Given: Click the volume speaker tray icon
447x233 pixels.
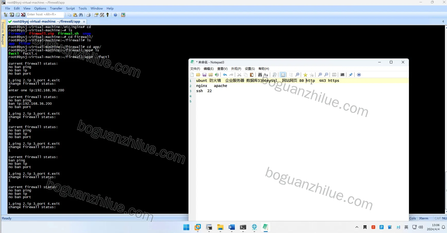Looking at the screenshot, I should 421,227.
